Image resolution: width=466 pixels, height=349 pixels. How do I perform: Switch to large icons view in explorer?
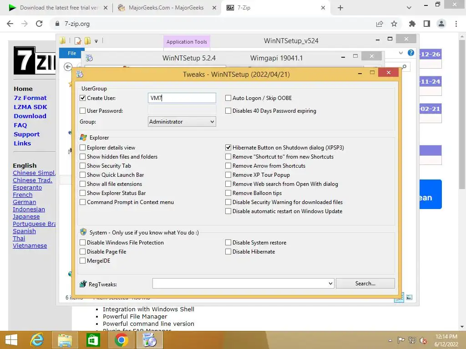pos(409,297)
